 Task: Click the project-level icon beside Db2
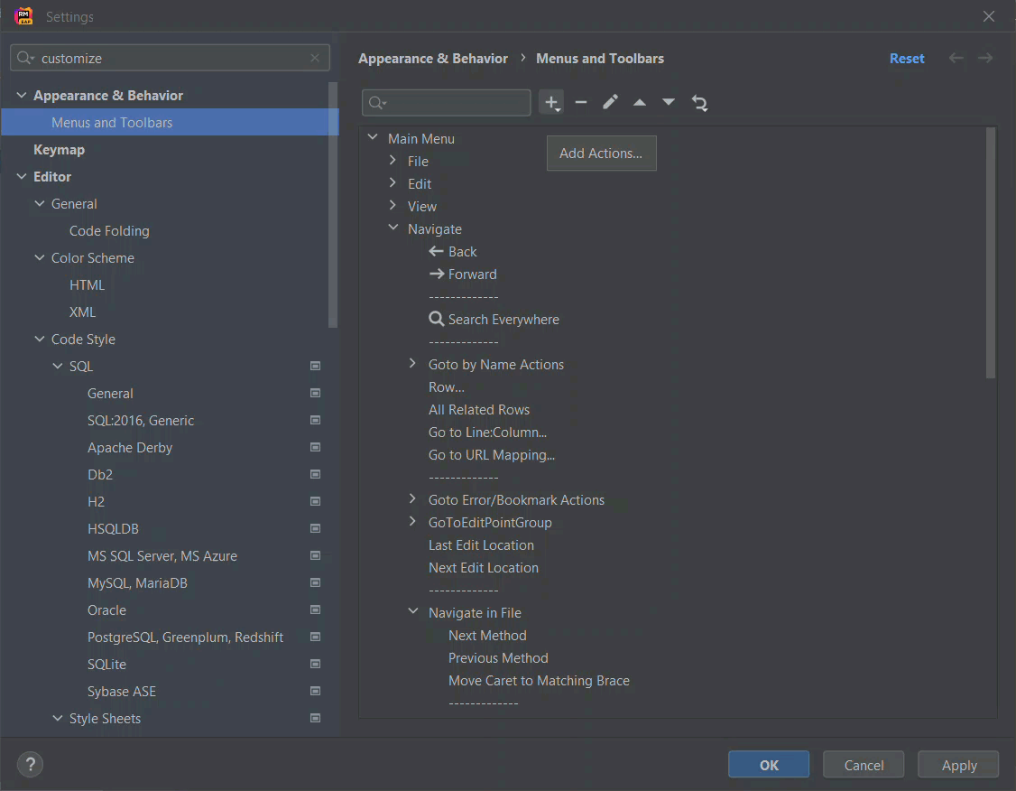pyautogui.click(x=316, y=475)
